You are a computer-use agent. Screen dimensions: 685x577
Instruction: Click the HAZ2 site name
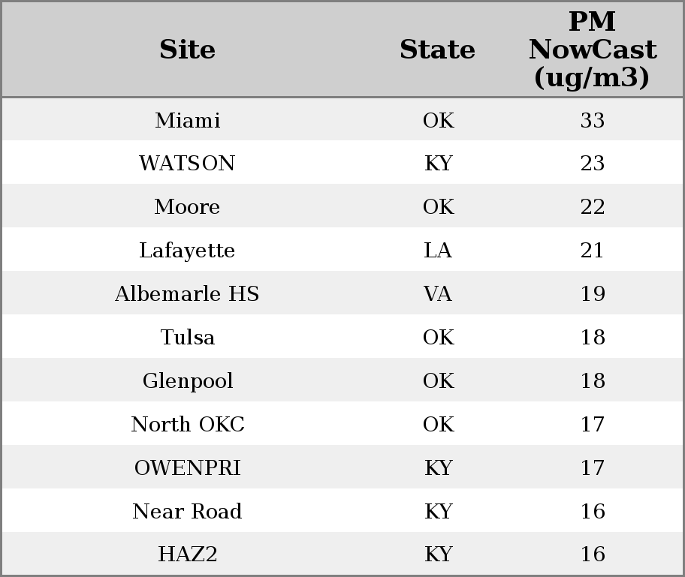[187, 554]
